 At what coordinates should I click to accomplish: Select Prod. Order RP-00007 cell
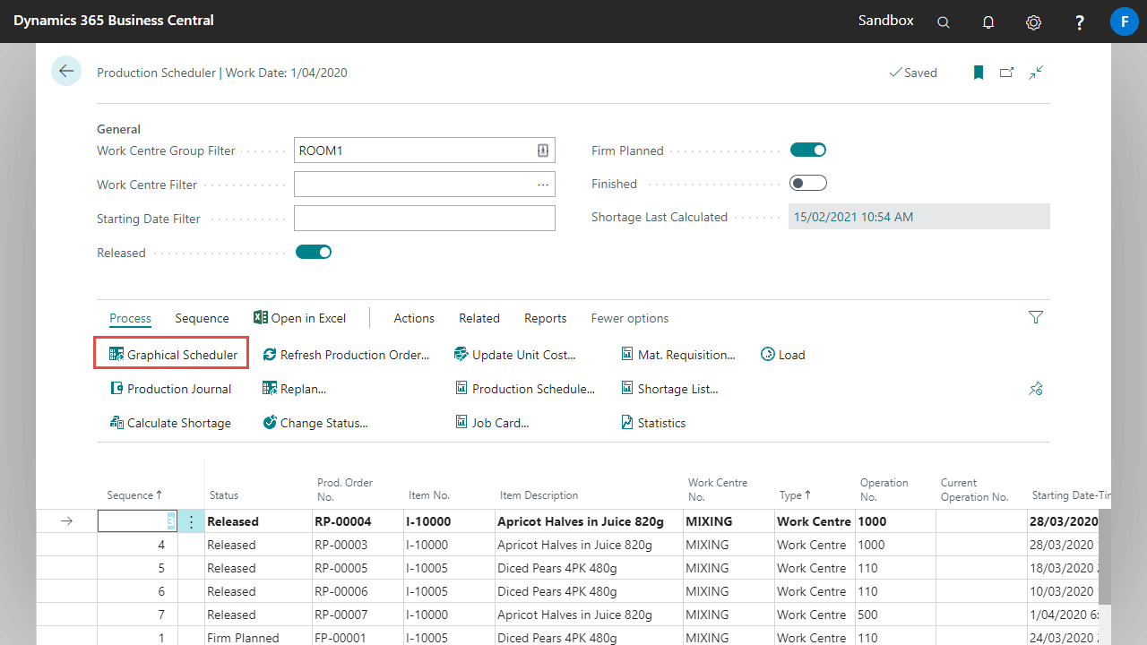[x=357, y=615]
